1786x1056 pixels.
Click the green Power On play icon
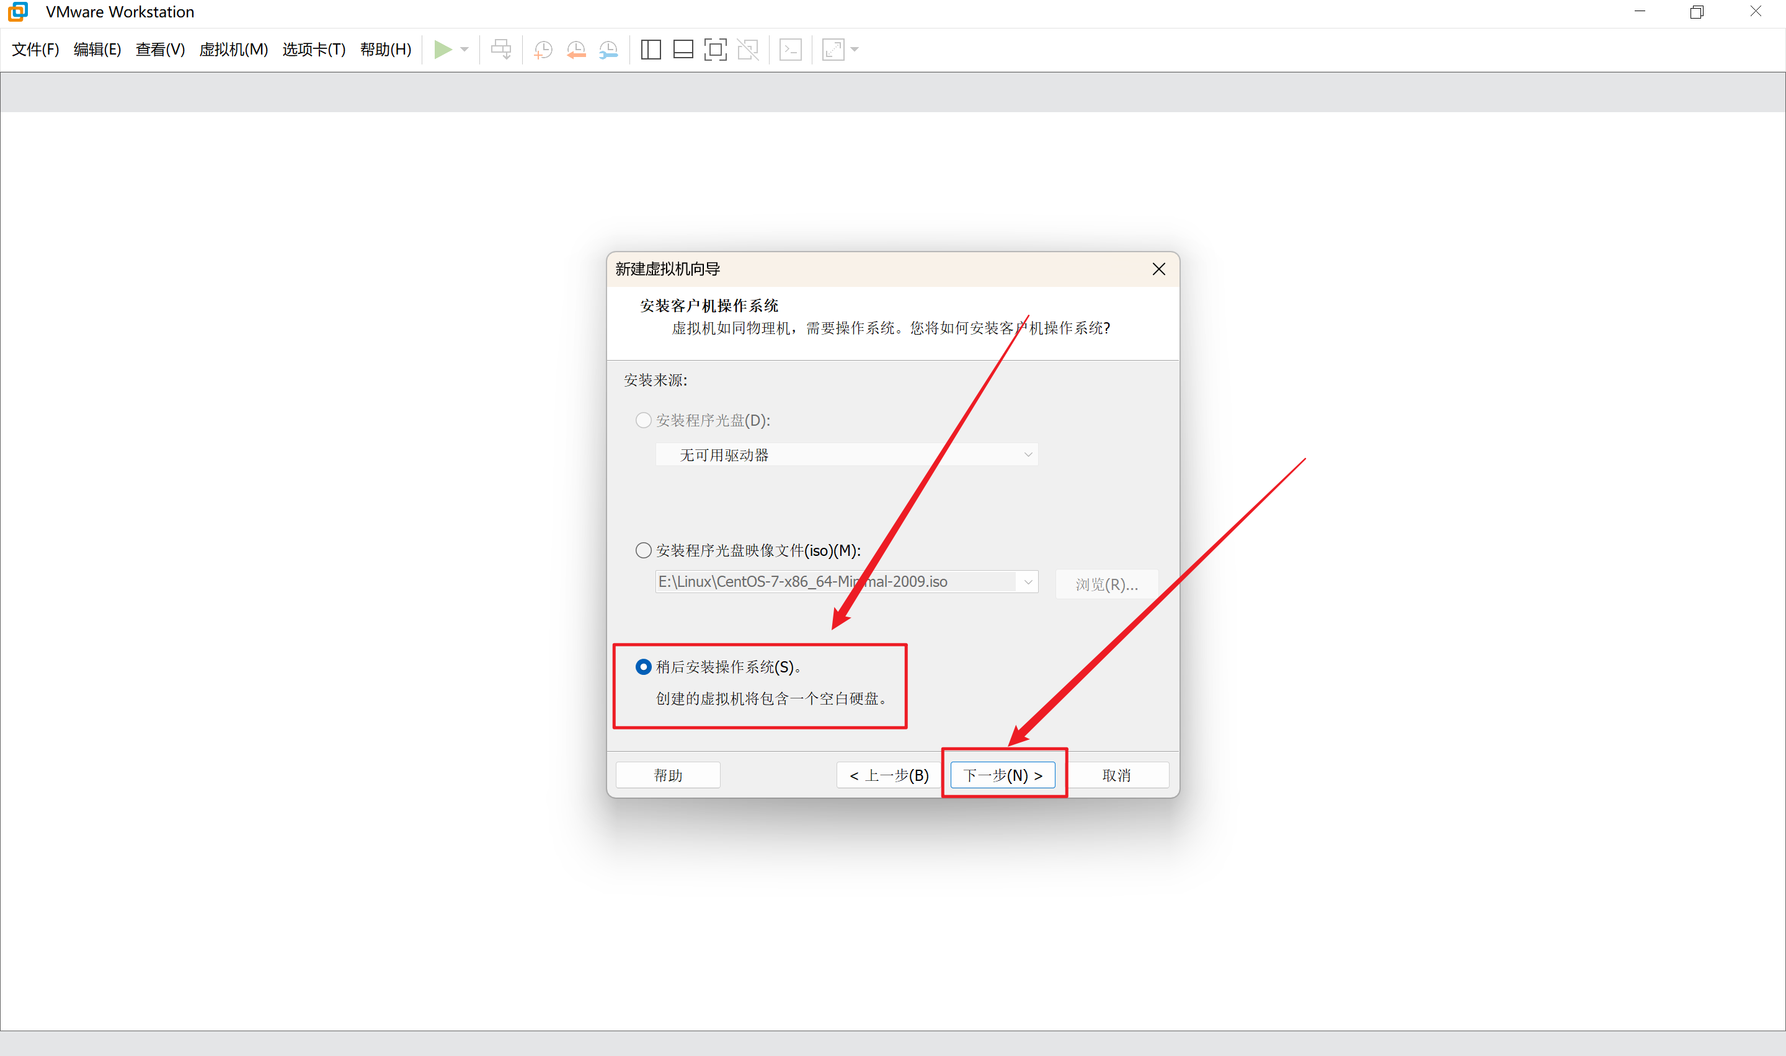(442, 49)
